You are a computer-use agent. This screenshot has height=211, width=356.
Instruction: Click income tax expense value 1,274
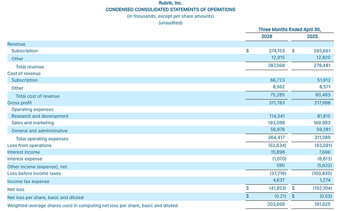[325, 180]
